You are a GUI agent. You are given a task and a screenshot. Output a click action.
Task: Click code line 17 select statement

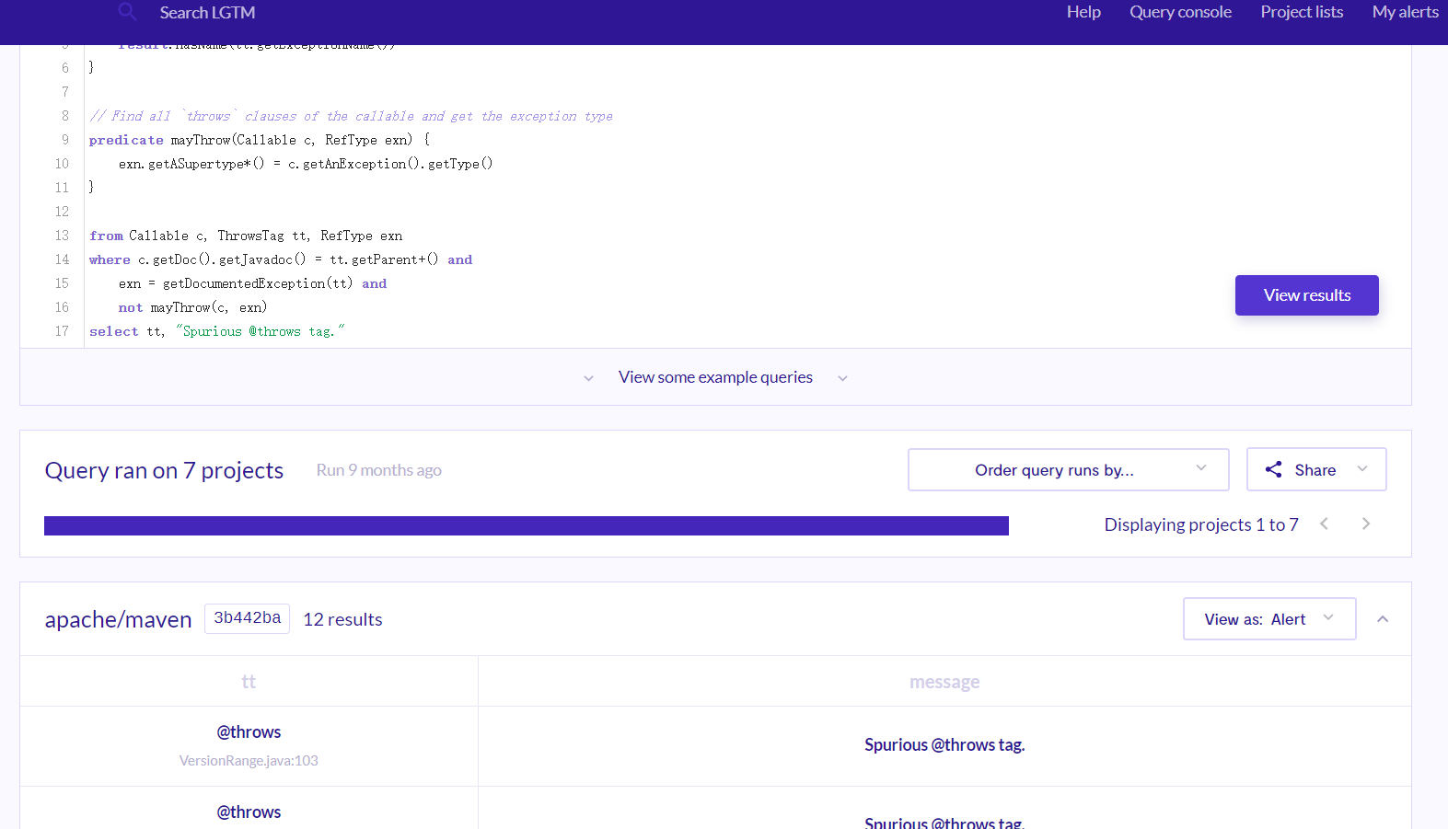(x=217, y=331)
